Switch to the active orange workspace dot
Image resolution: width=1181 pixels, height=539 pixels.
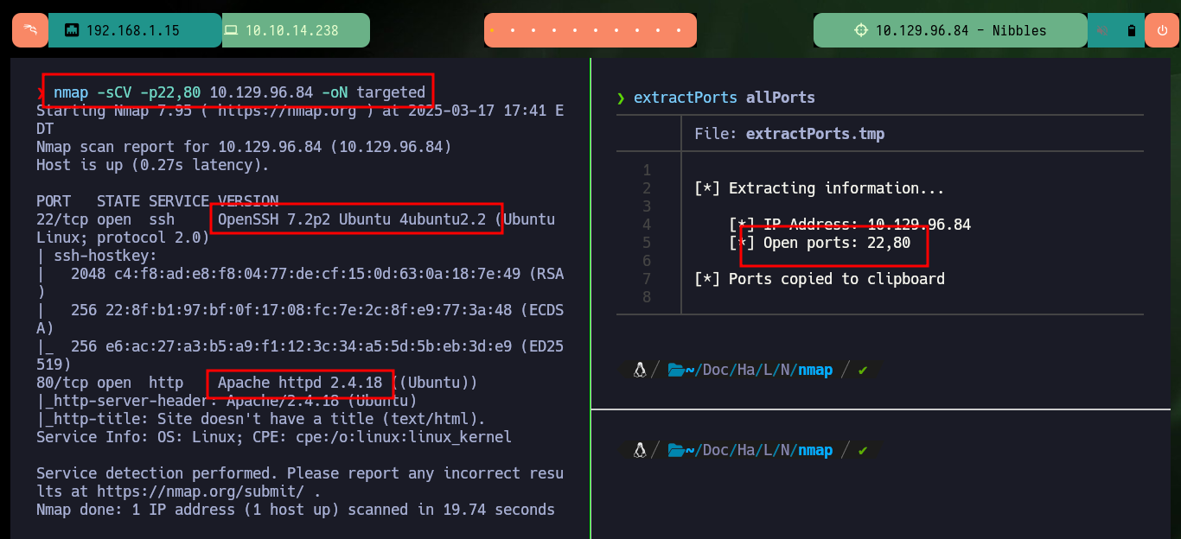pos(492,30)
